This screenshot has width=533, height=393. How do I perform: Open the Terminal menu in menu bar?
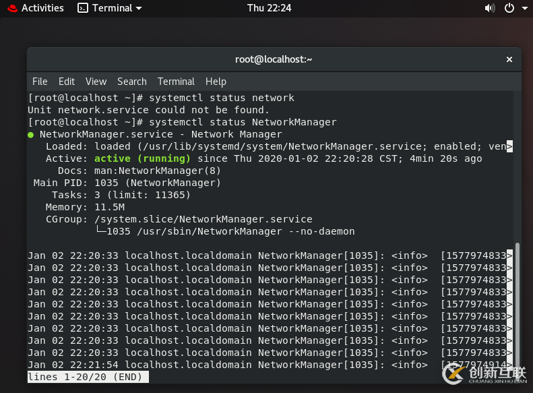click(176, 82)
